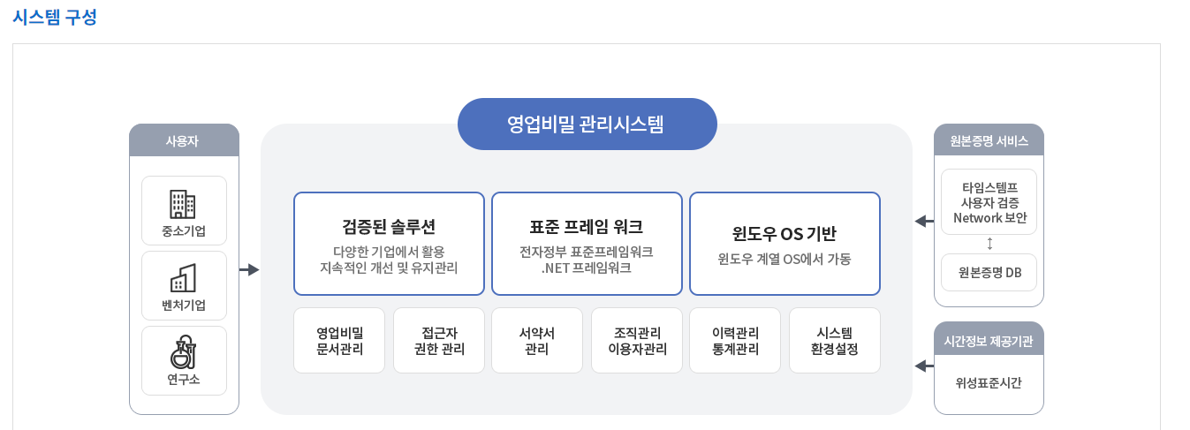The width and height of the screenshot is (1190, 430).
Task: Select the 영업비밀 관리시스템 title pill
Action: (x=587, y=124)
